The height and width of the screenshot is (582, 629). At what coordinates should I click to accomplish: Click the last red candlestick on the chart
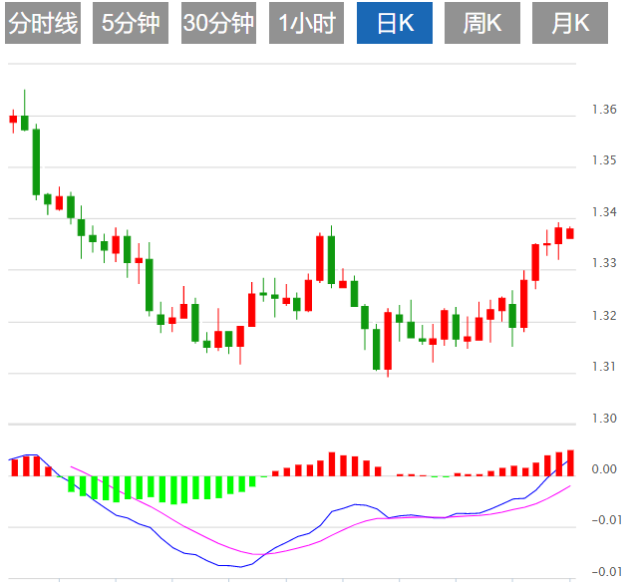(x=570, y=233)
